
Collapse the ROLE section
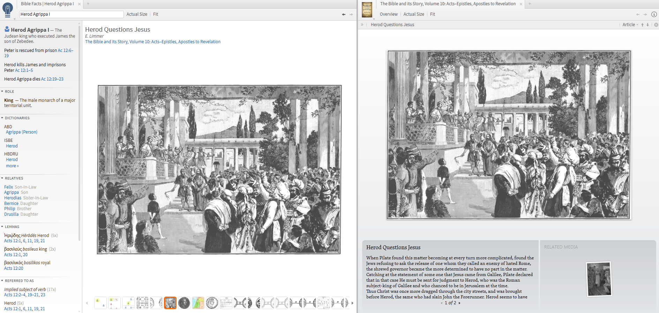tap(2, 91)
